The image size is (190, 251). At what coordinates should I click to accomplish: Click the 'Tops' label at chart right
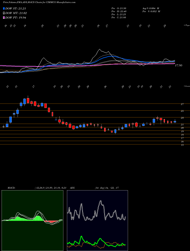pyautogui.click(x=187, y=25)
